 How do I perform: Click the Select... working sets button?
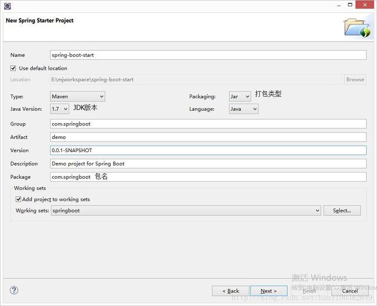point(342,210)
